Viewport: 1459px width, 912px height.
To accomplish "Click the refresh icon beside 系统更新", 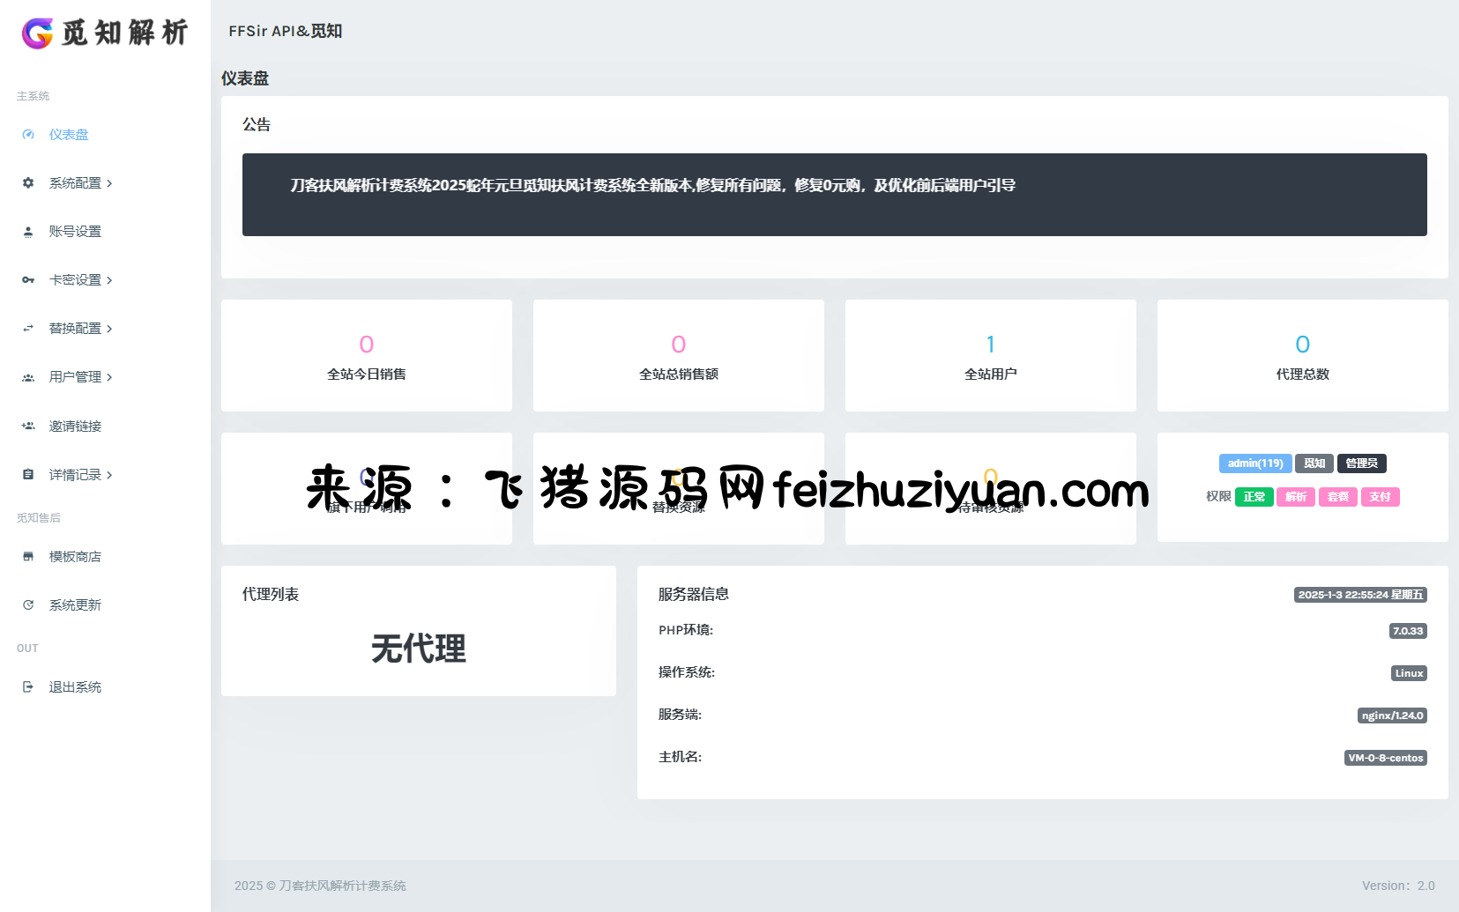I will pos(28,605).
